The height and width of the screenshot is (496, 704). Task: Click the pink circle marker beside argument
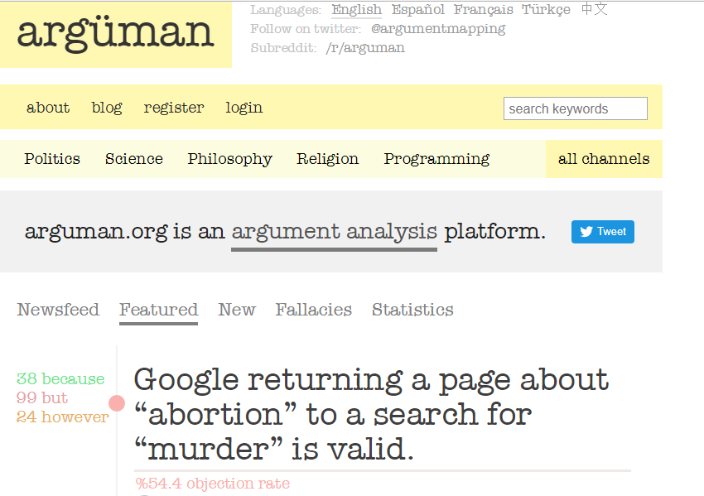117,403
